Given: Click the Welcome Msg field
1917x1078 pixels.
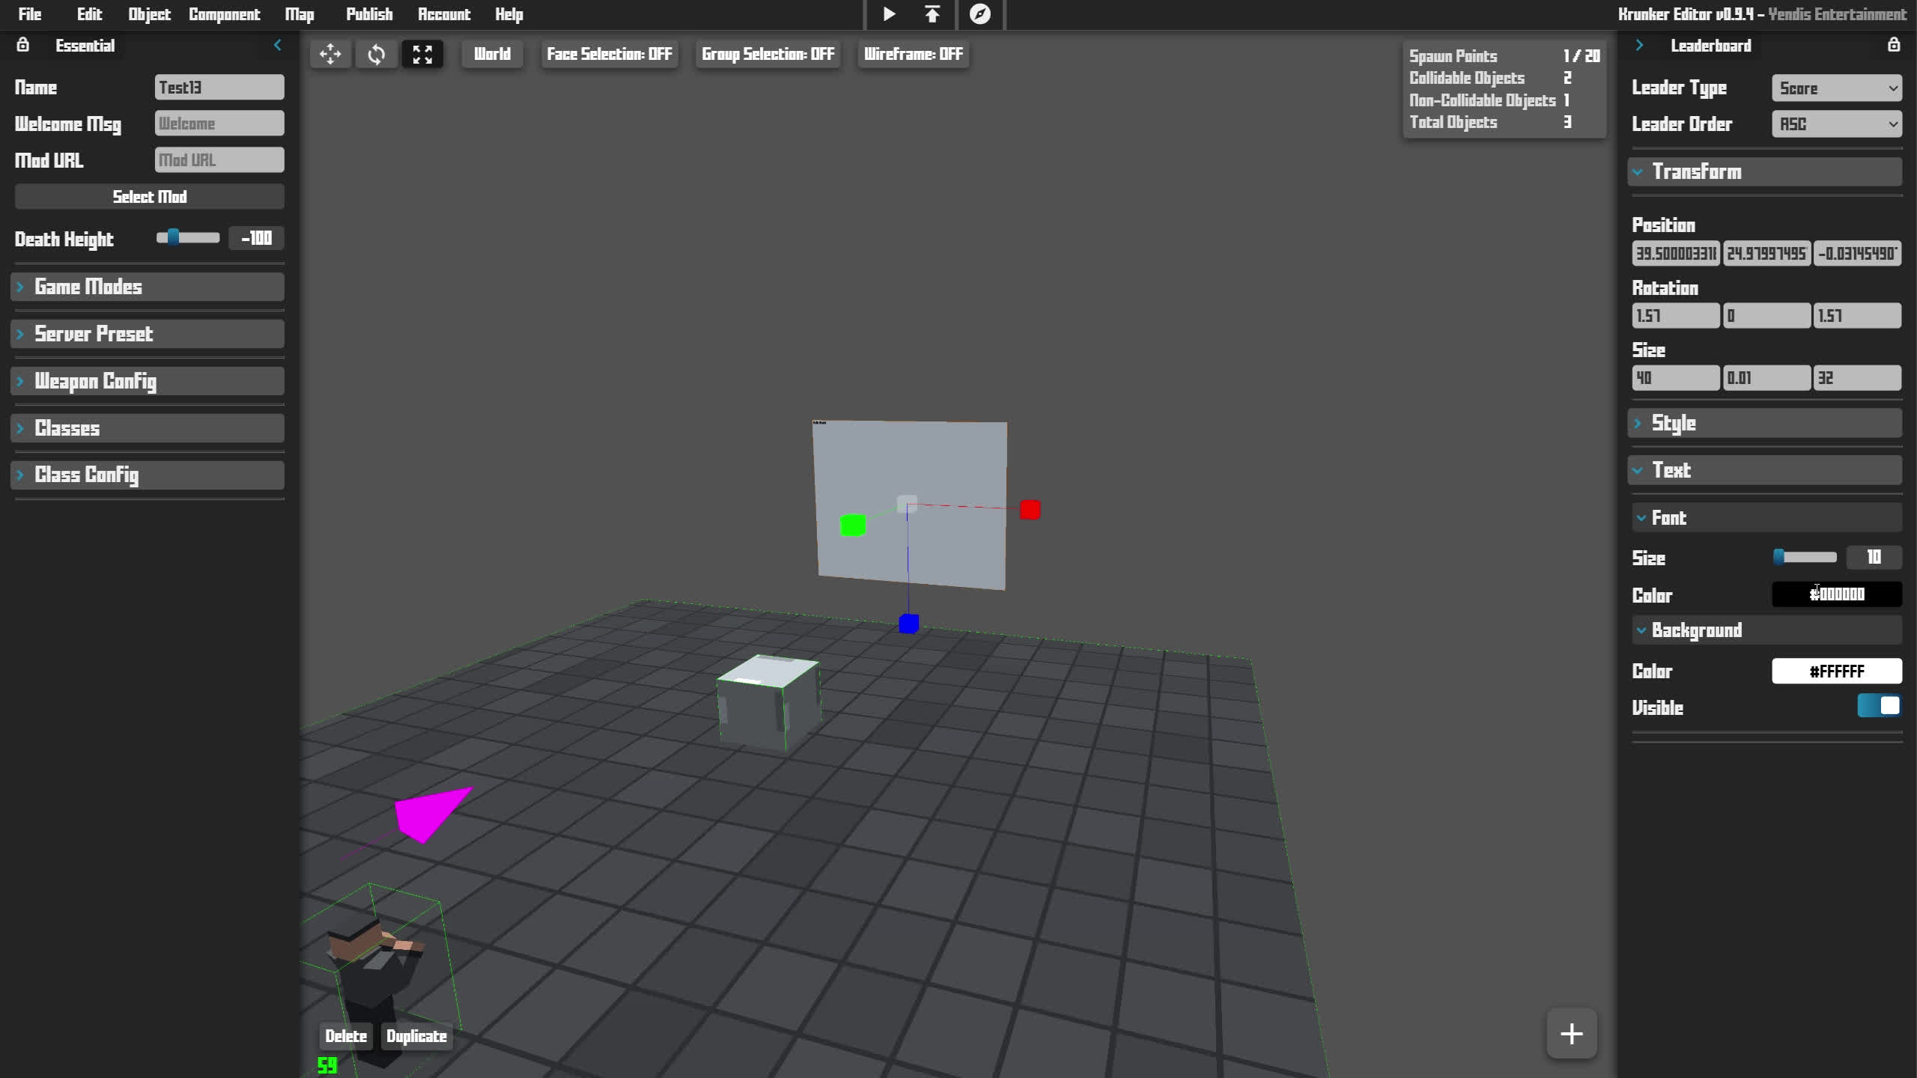Looking at the screenshot, I should pos(219,124).
